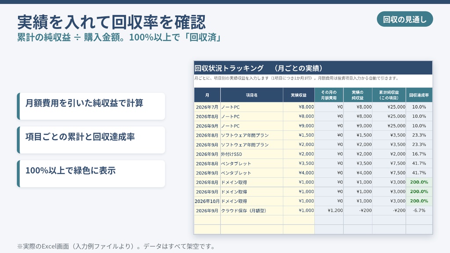Click the 2026年7月 month cell
This screenshot has width=450, height=253.
point(207,107)
